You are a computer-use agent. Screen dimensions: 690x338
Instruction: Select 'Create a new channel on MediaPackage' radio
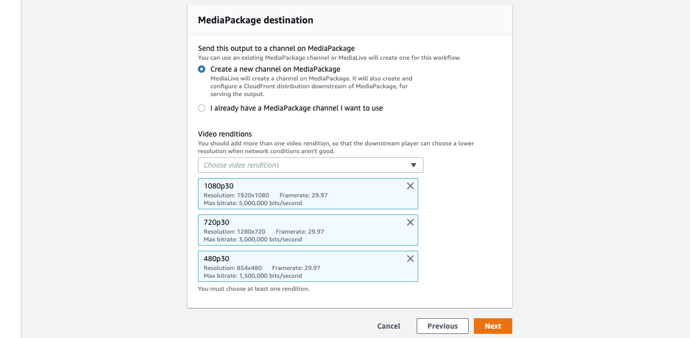tap(202, 69)
